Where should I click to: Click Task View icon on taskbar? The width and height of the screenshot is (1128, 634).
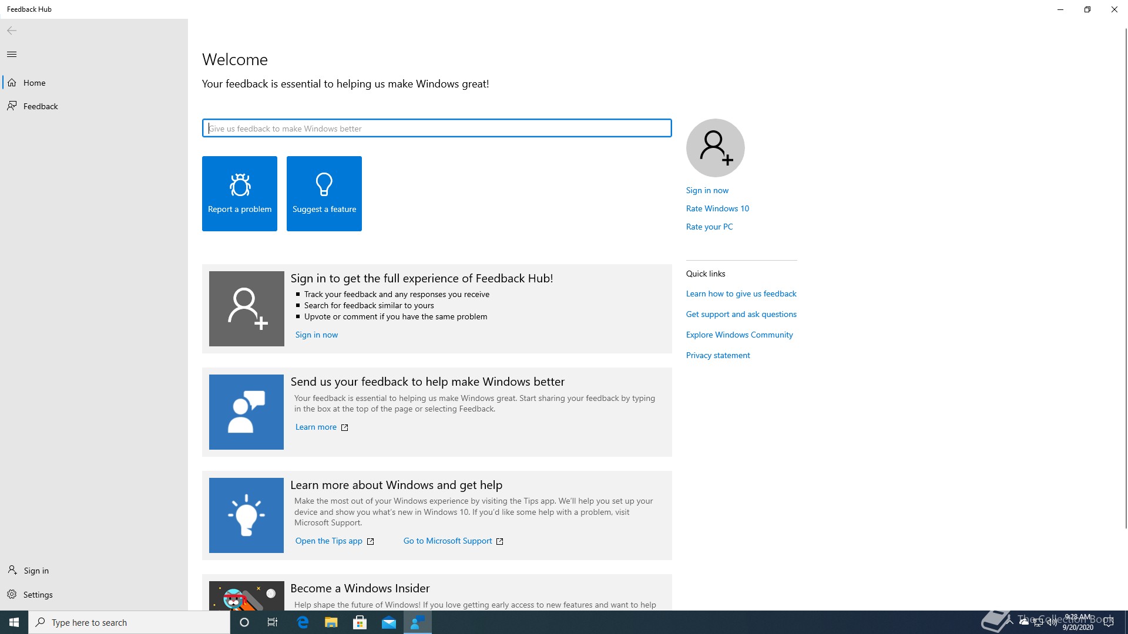273,623
